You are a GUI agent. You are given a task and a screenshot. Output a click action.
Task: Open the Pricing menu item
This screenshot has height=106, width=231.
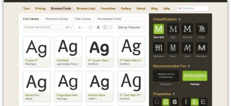[40, 8]
